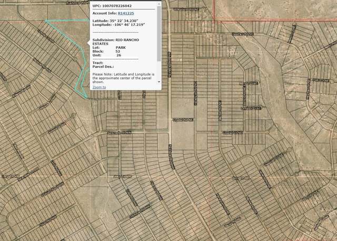Click the 'Please Note' latitude disclaimer text
The image size is (337, 241).
pos(124,78)
